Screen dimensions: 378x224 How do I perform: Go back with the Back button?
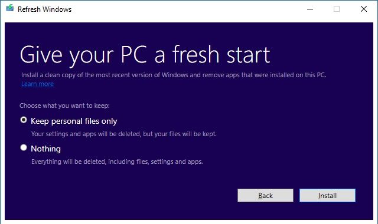(265, 195)
